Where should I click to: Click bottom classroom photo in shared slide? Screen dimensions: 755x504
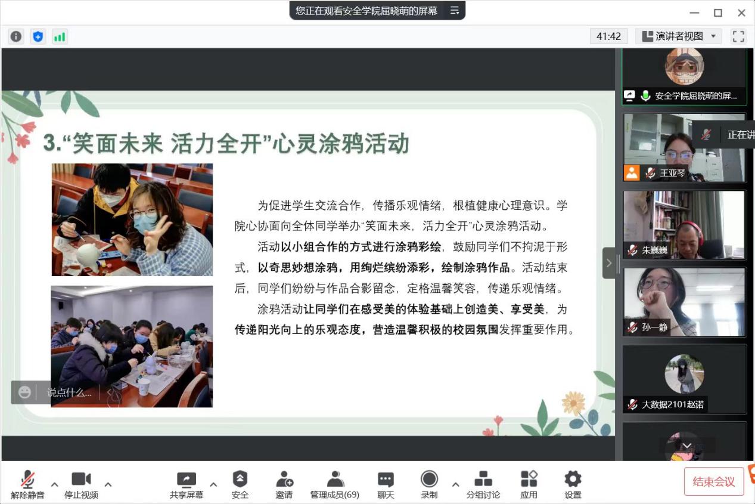click(132, 346)
